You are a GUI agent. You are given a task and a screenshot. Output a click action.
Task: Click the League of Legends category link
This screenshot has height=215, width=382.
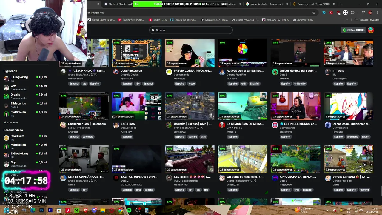pos(79,128)
